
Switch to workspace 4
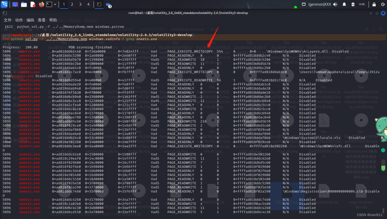coord(89,4)
